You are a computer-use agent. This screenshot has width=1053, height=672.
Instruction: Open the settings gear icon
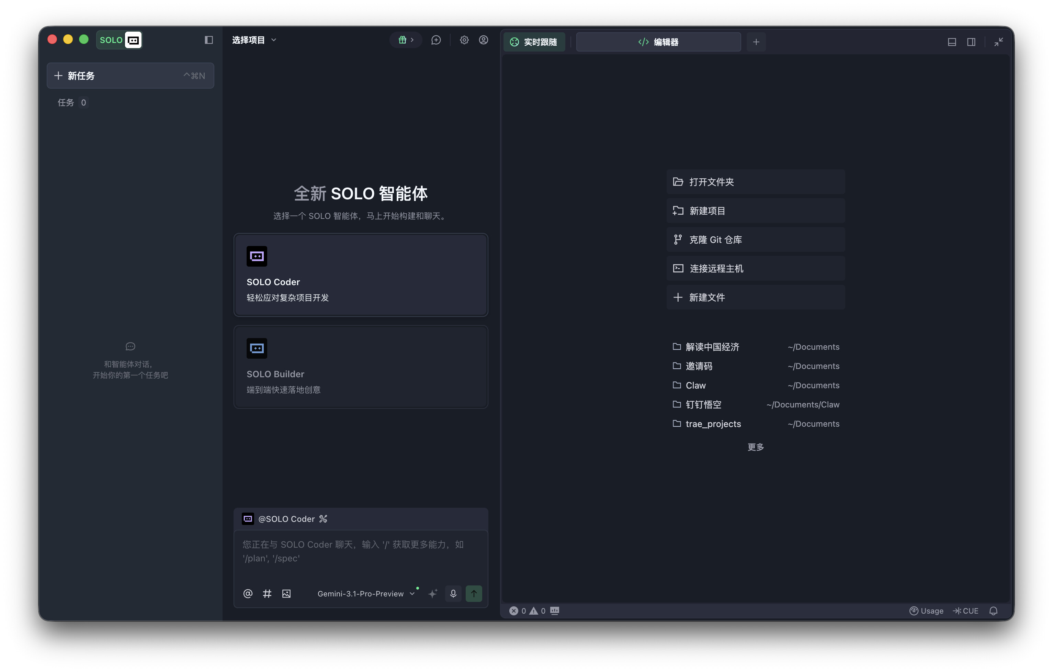(464, 40)
